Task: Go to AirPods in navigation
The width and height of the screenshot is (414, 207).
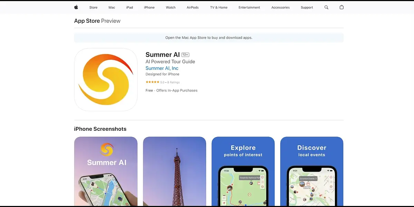Action: [193, 7]
